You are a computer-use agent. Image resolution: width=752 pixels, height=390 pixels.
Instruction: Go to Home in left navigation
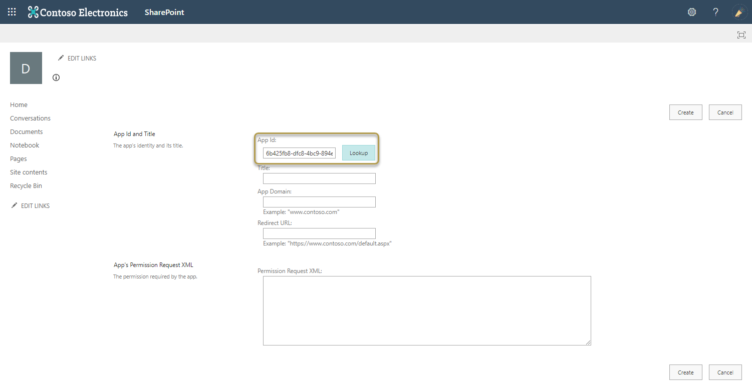[x=19, y=105]
